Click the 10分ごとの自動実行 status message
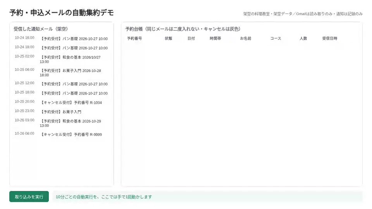The image size is (372, 209). pos(104,197)
